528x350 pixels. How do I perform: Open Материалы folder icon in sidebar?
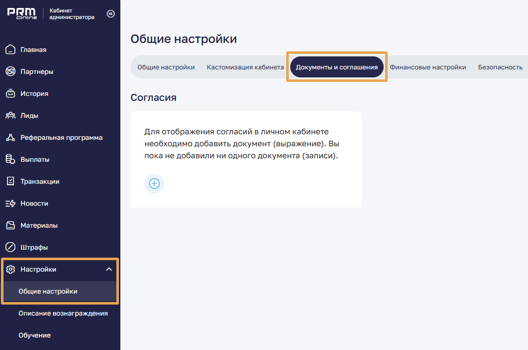[x=10, y=225]
